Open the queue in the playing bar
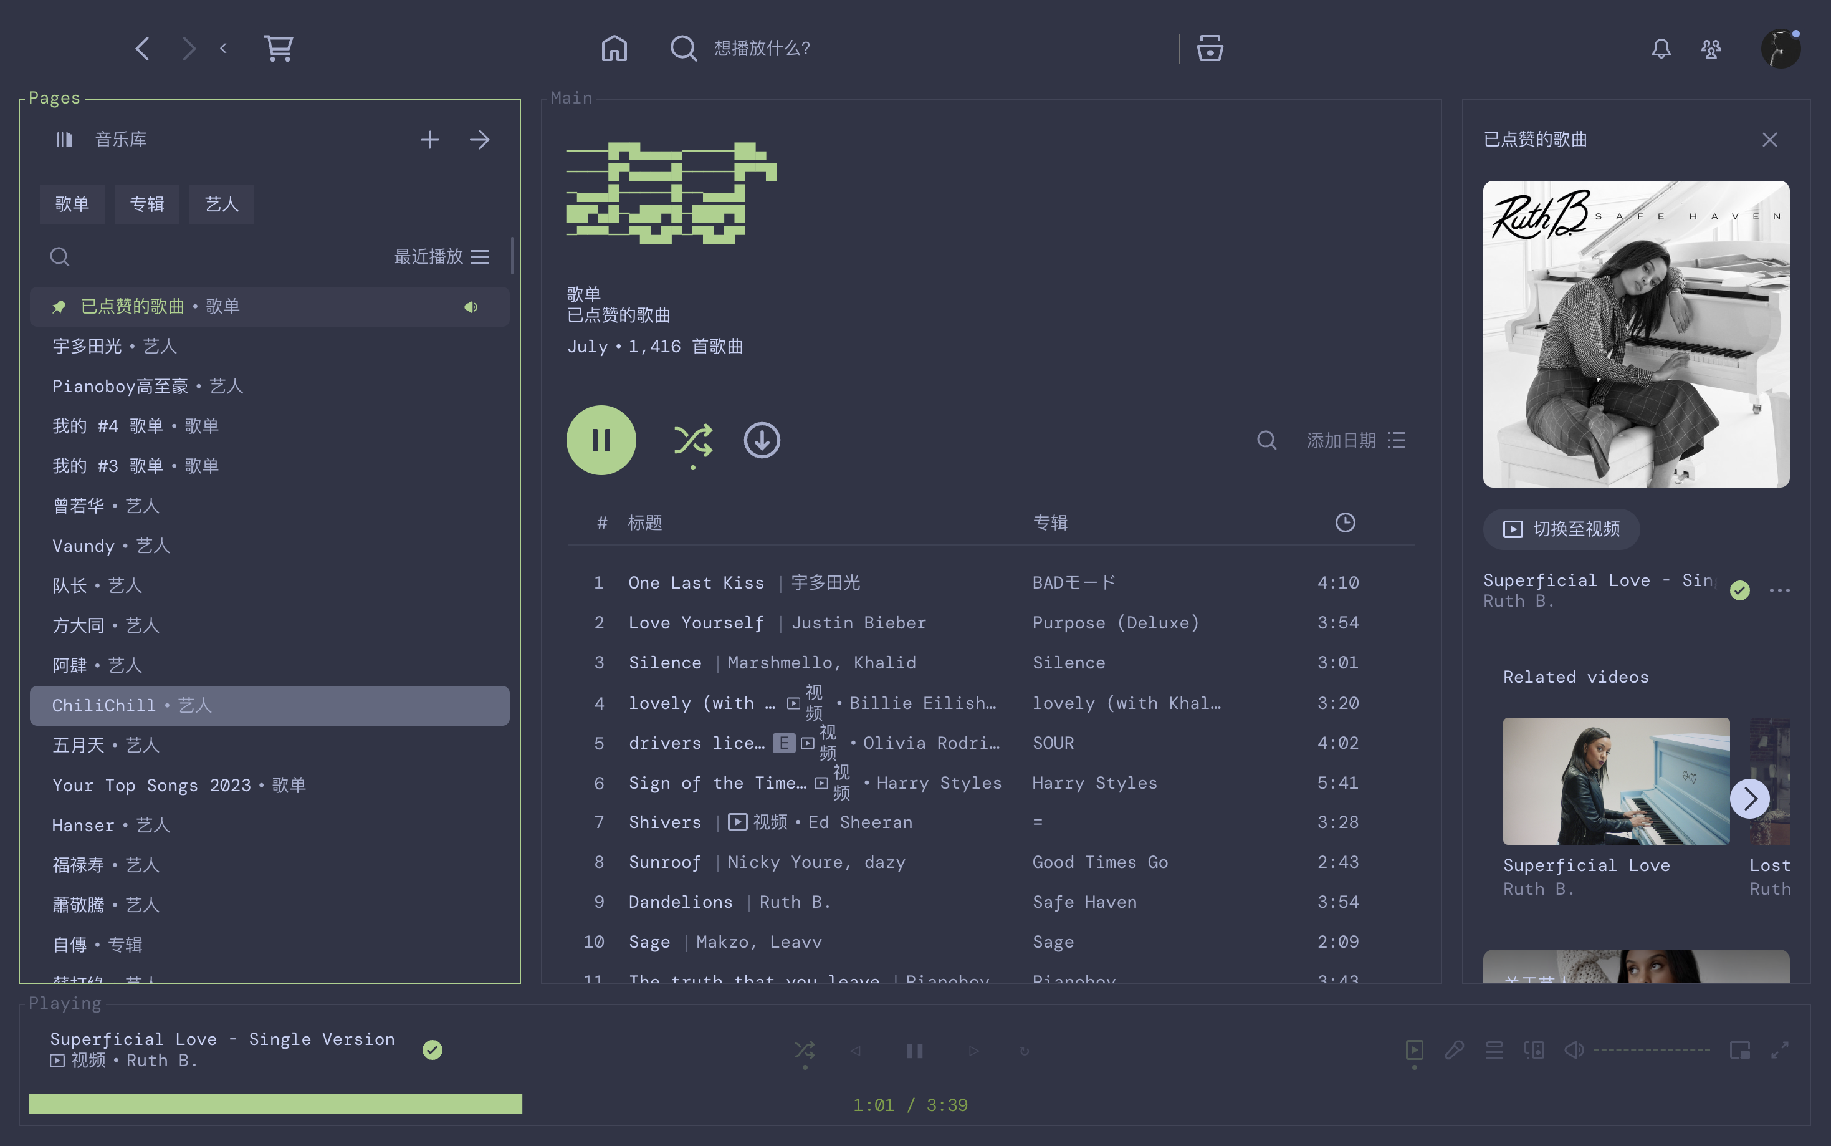This screenshot has height=1146, width=1831. click(x=1494, y=1050)
